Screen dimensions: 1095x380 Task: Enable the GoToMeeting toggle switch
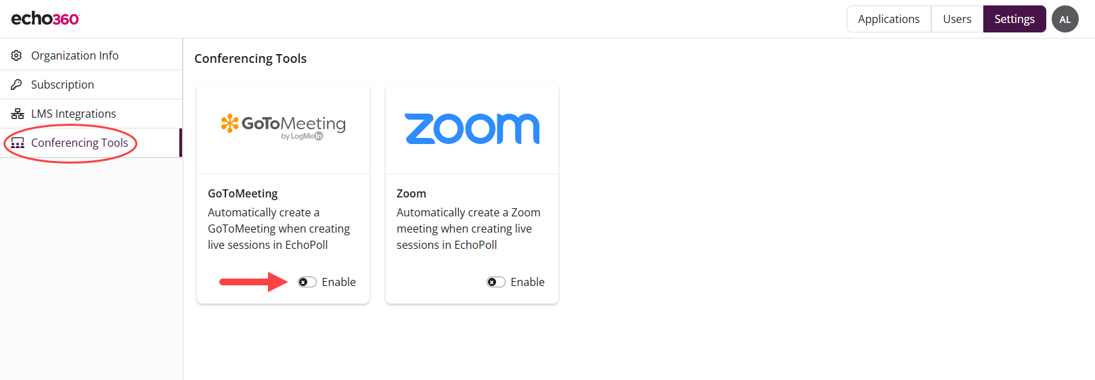pos(307,282)
